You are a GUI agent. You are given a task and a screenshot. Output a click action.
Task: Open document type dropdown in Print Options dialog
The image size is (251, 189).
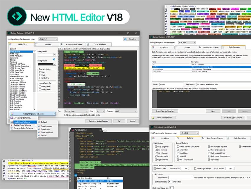click(x=190, y=133)
